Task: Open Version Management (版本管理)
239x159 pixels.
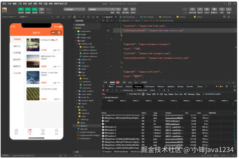Action: [193, 9]
